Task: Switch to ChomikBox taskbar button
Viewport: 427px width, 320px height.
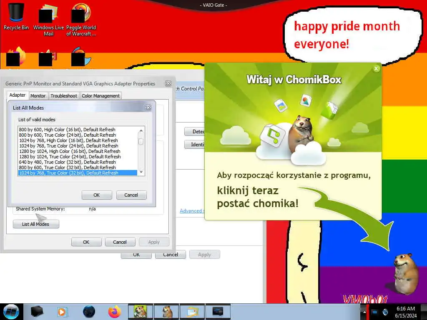Action: coord(141,312)
